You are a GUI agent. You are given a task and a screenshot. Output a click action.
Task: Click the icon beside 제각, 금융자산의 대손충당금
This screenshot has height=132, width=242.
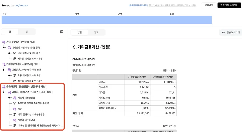(x=15, y=114)
